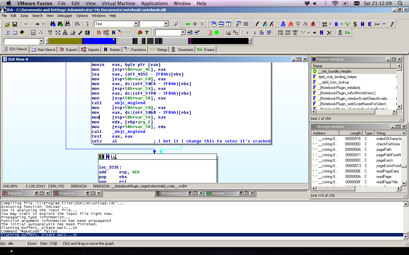The image size is (409, 255).
Task: Select pageExists: string row
Action: (356, 160)
